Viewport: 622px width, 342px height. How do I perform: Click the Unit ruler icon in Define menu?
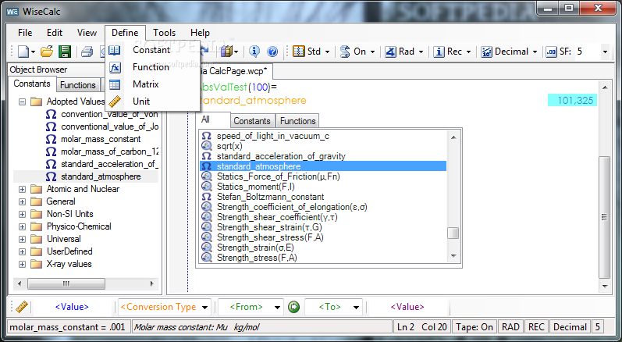click(115, 102)
